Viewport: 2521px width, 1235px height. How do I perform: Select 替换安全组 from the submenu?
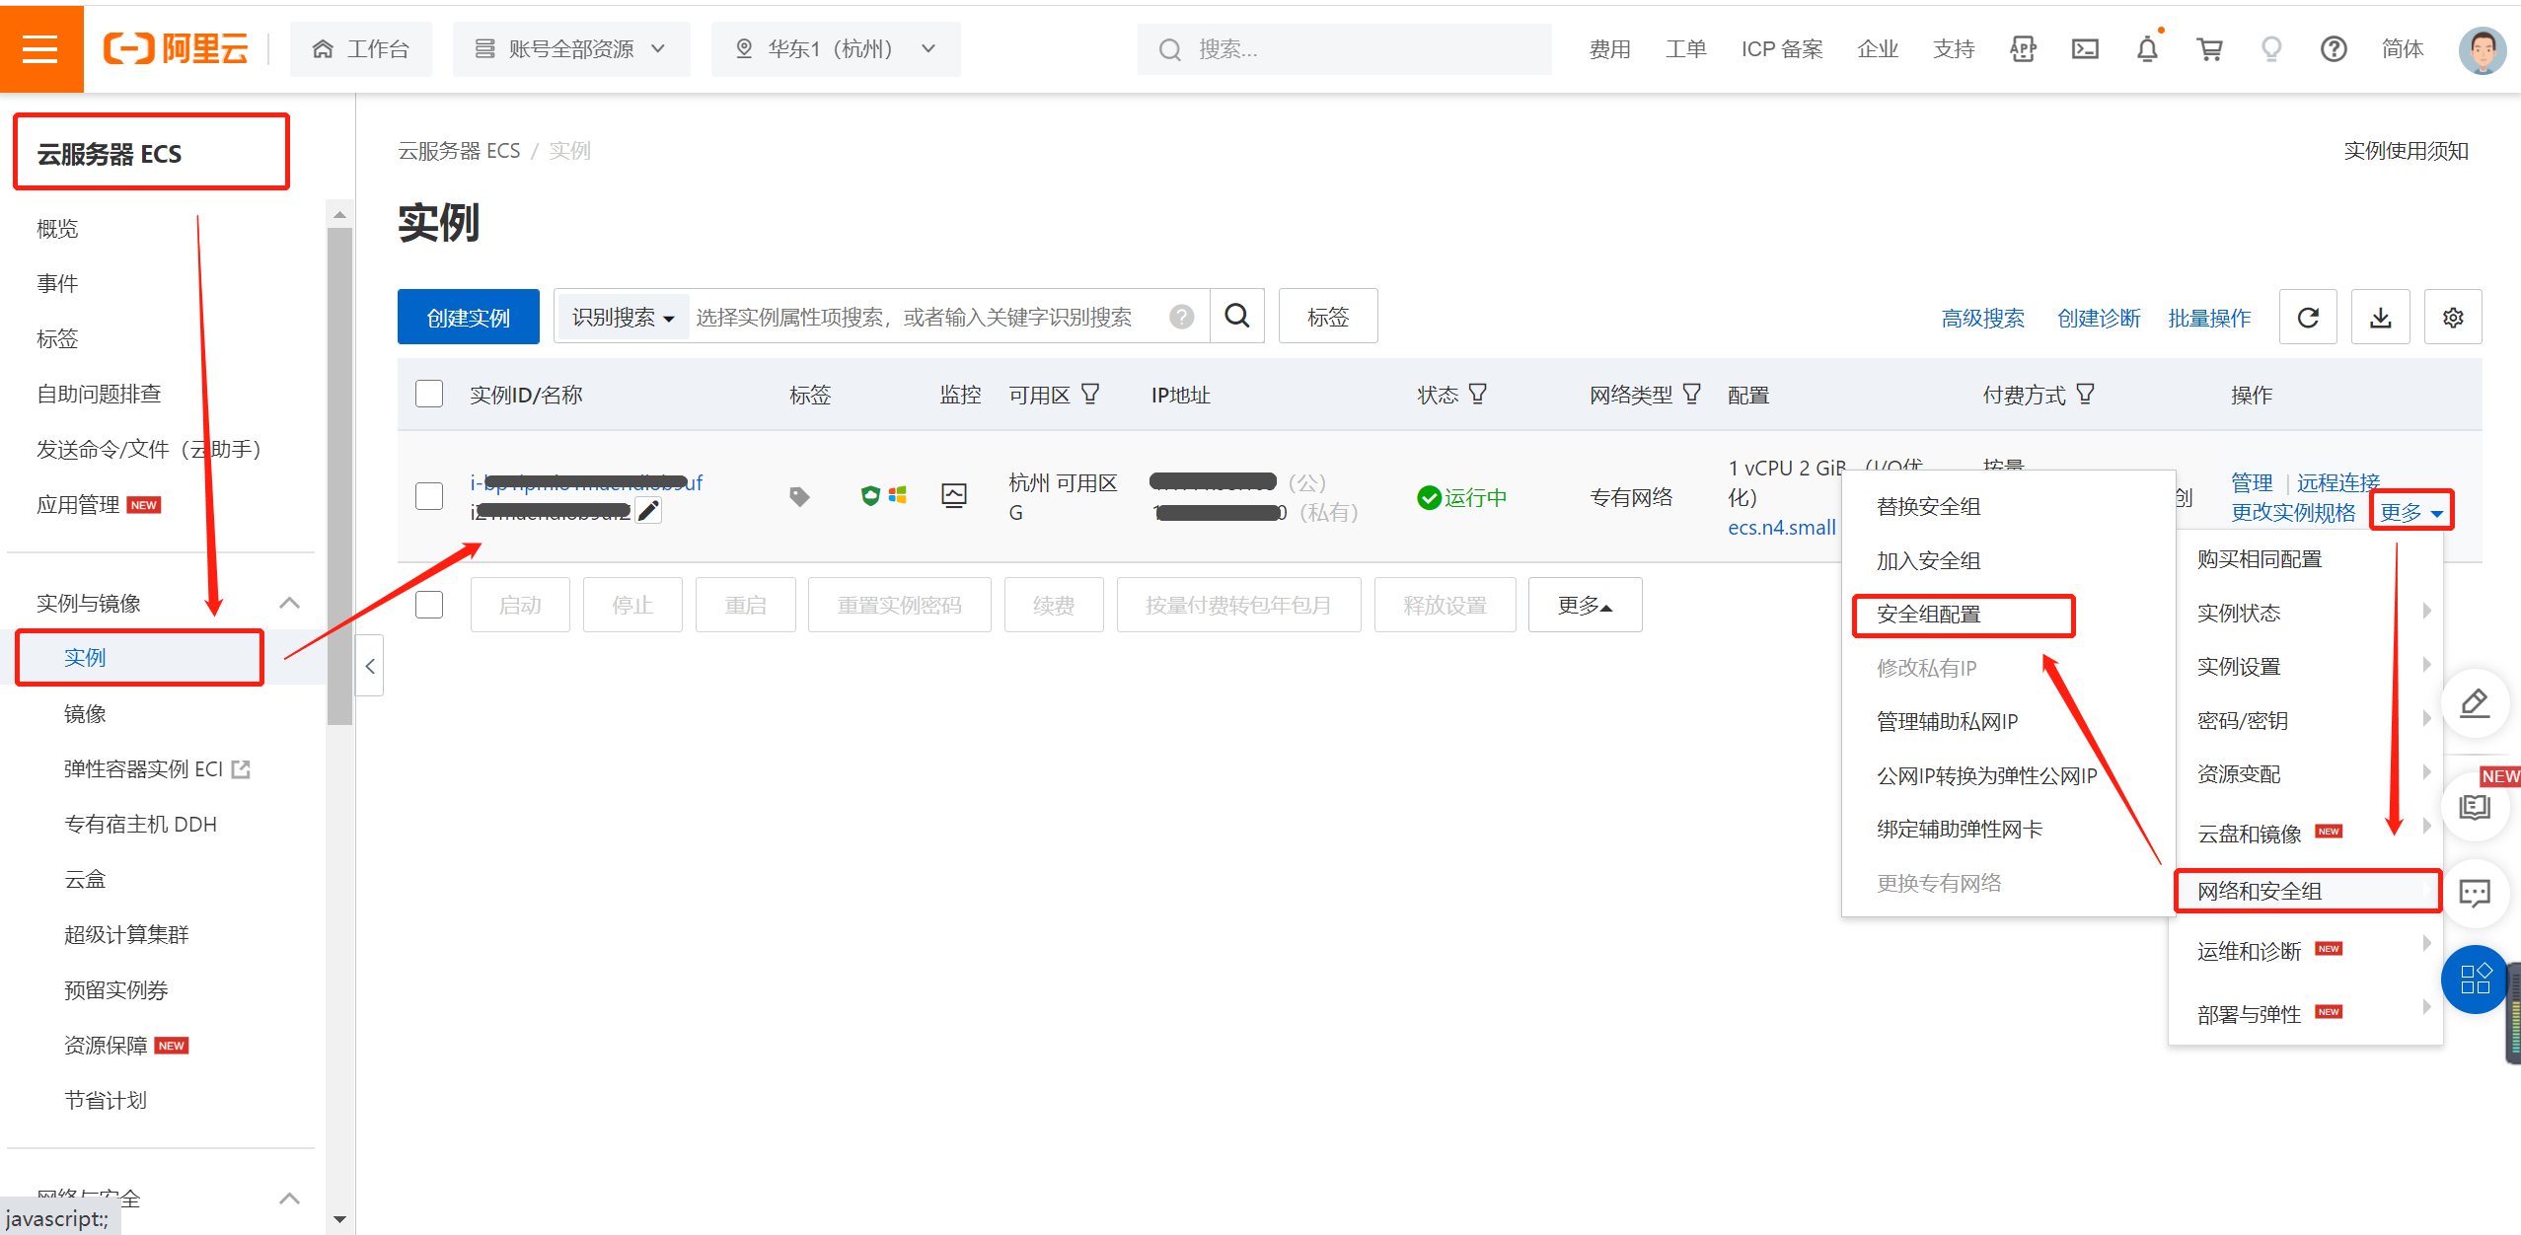1928,507
